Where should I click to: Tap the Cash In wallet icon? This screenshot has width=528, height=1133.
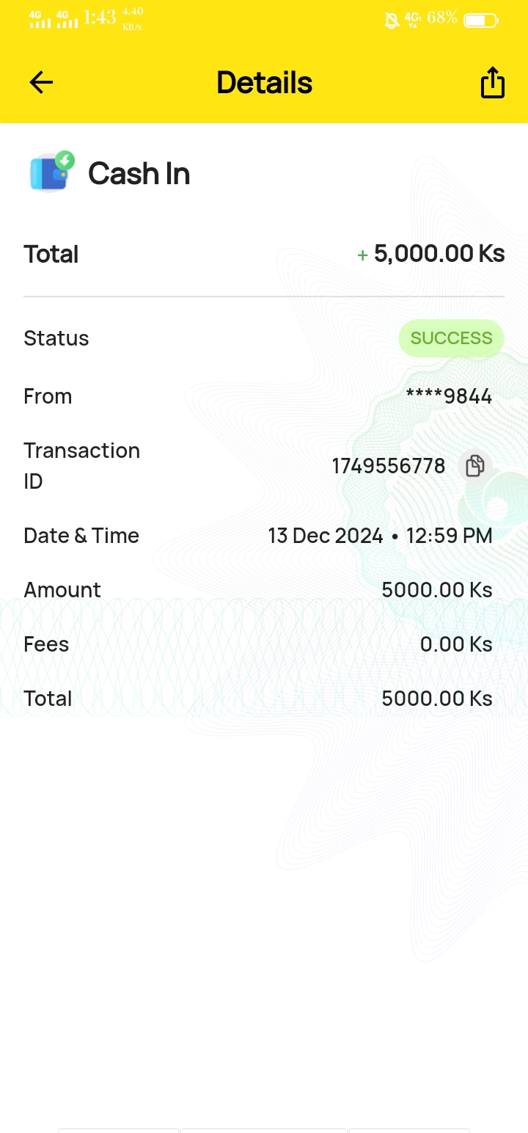(x=51, y=173)
